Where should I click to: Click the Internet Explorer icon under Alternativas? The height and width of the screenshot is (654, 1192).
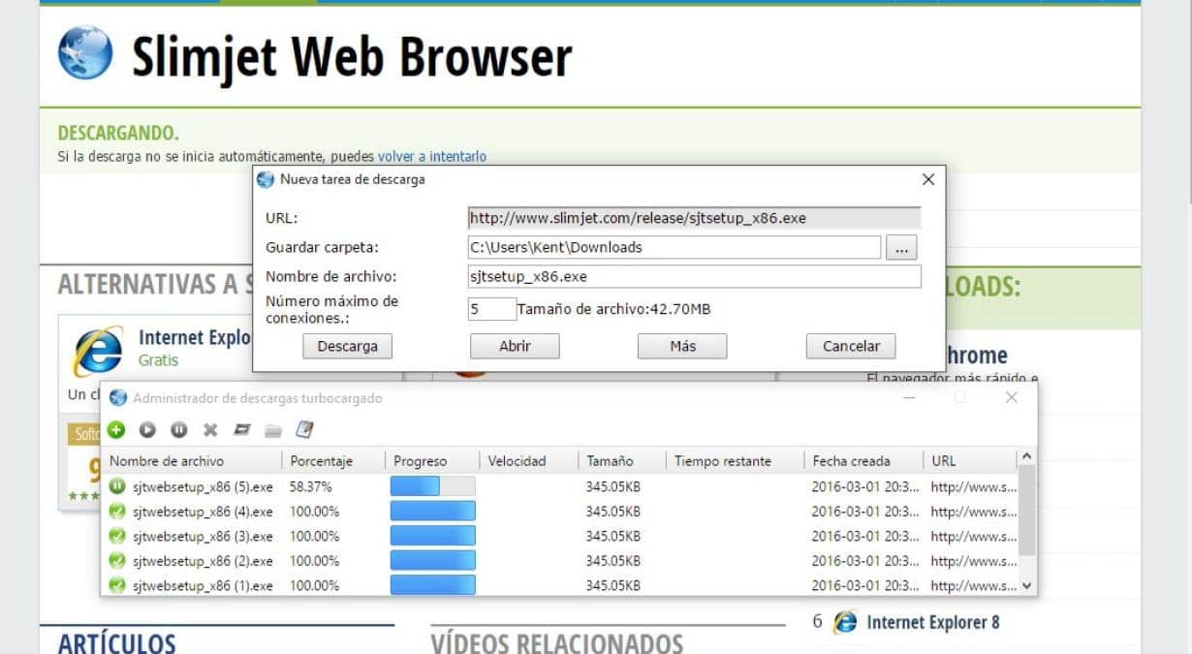click(x=99, y=351)
